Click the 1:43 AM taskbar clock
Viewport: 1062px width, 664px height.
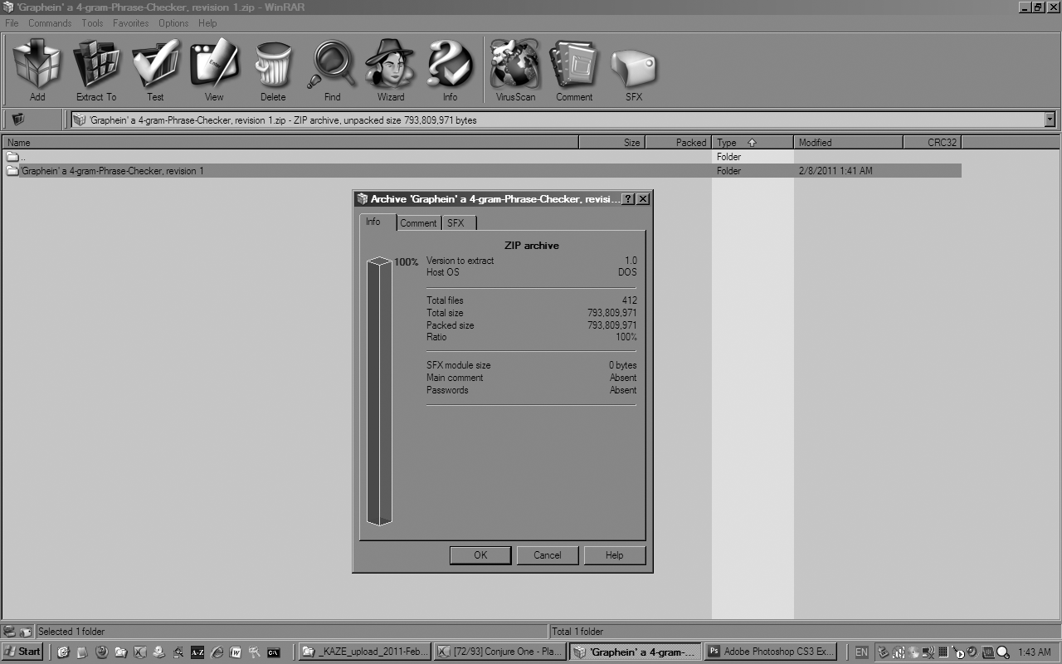[x=1034, y=652]
